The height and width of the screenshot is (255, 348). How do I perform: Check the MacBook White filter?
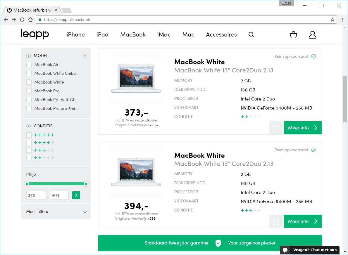(29, 82)
